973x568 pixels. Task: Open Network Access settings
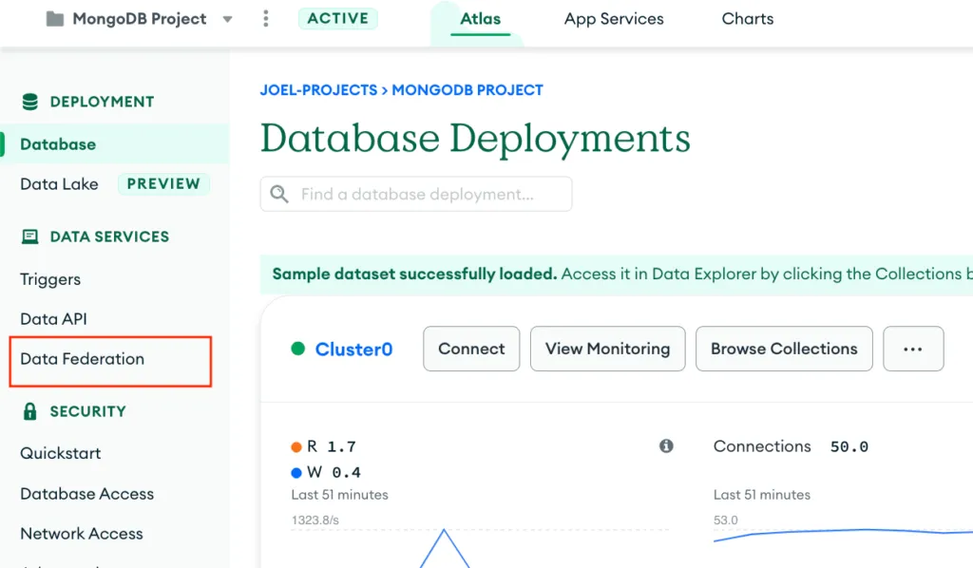81,534
